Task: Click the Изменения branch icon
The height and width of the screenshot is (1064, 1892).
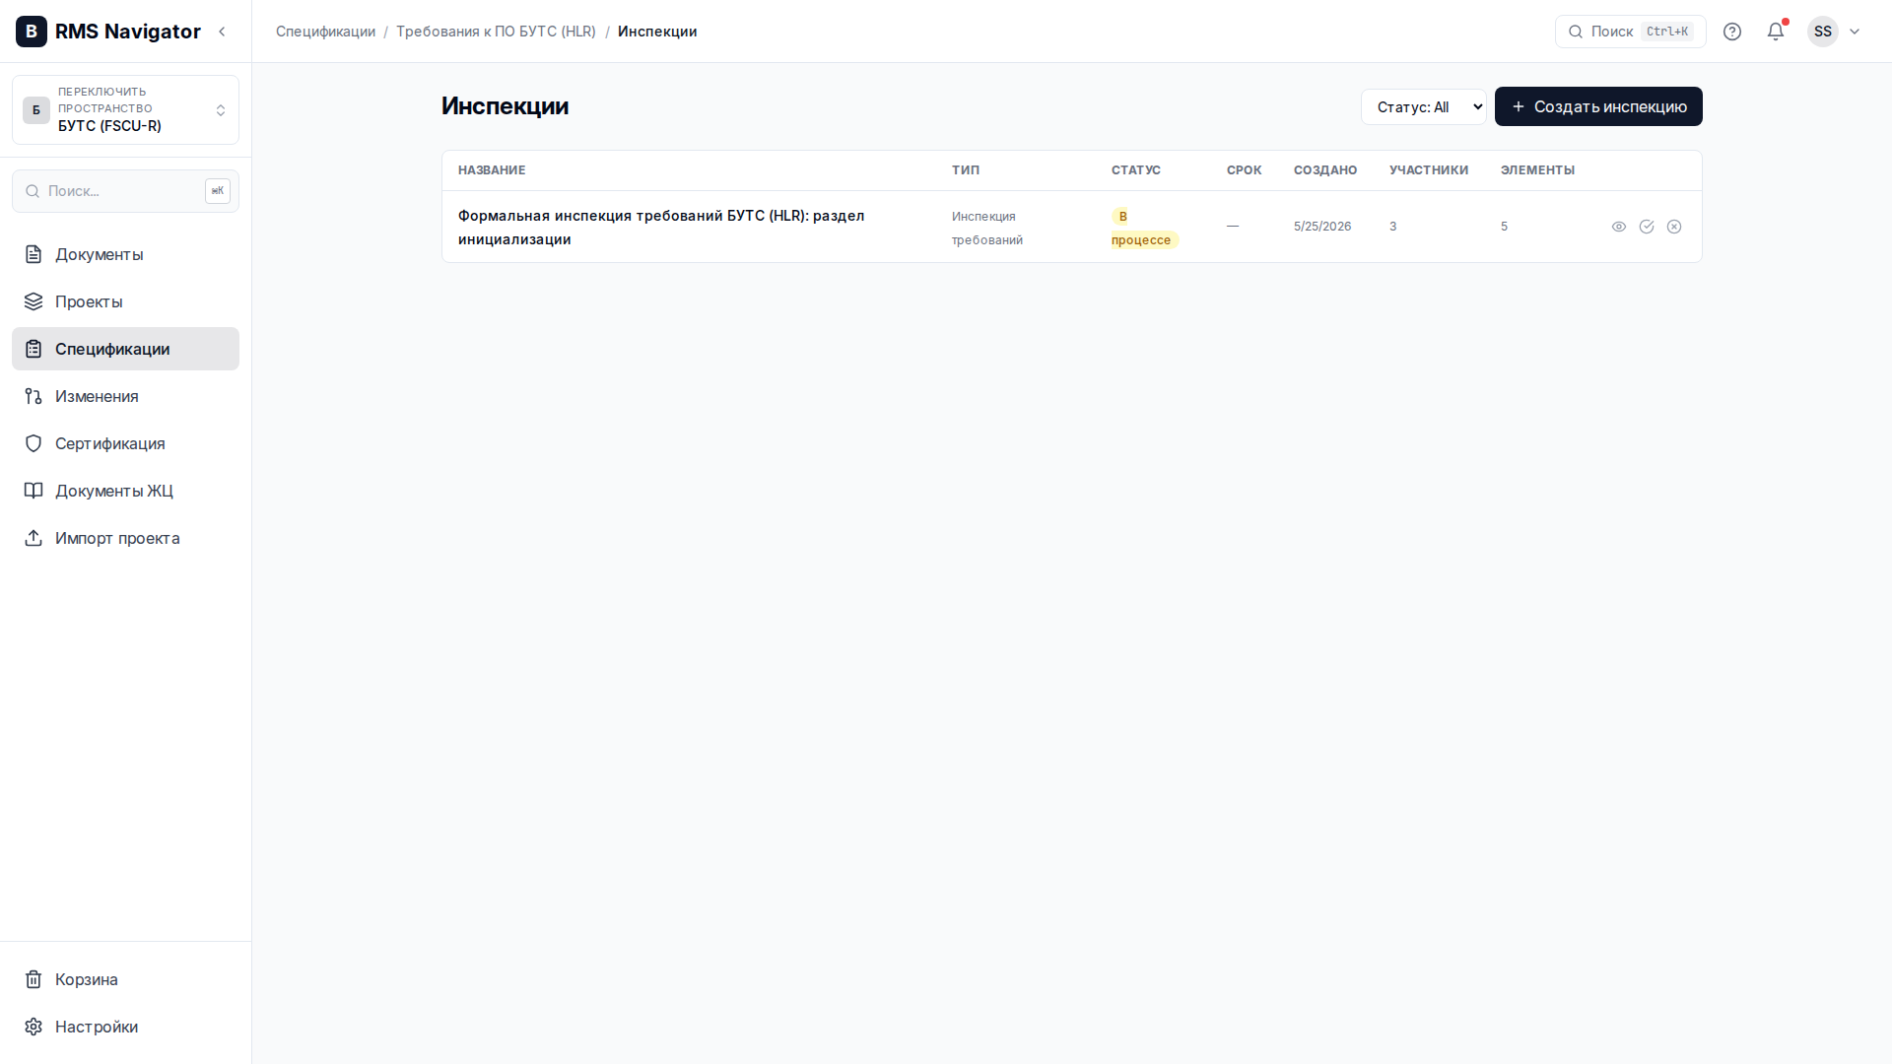Action: click(x=34, y=396)
